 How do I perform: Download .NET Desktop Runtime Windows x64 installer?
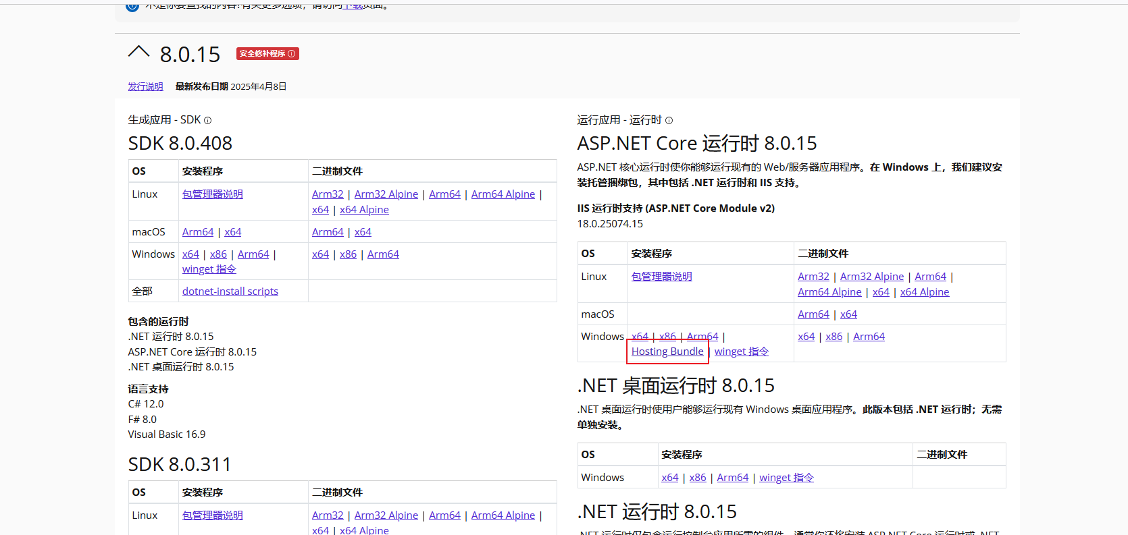669,478
